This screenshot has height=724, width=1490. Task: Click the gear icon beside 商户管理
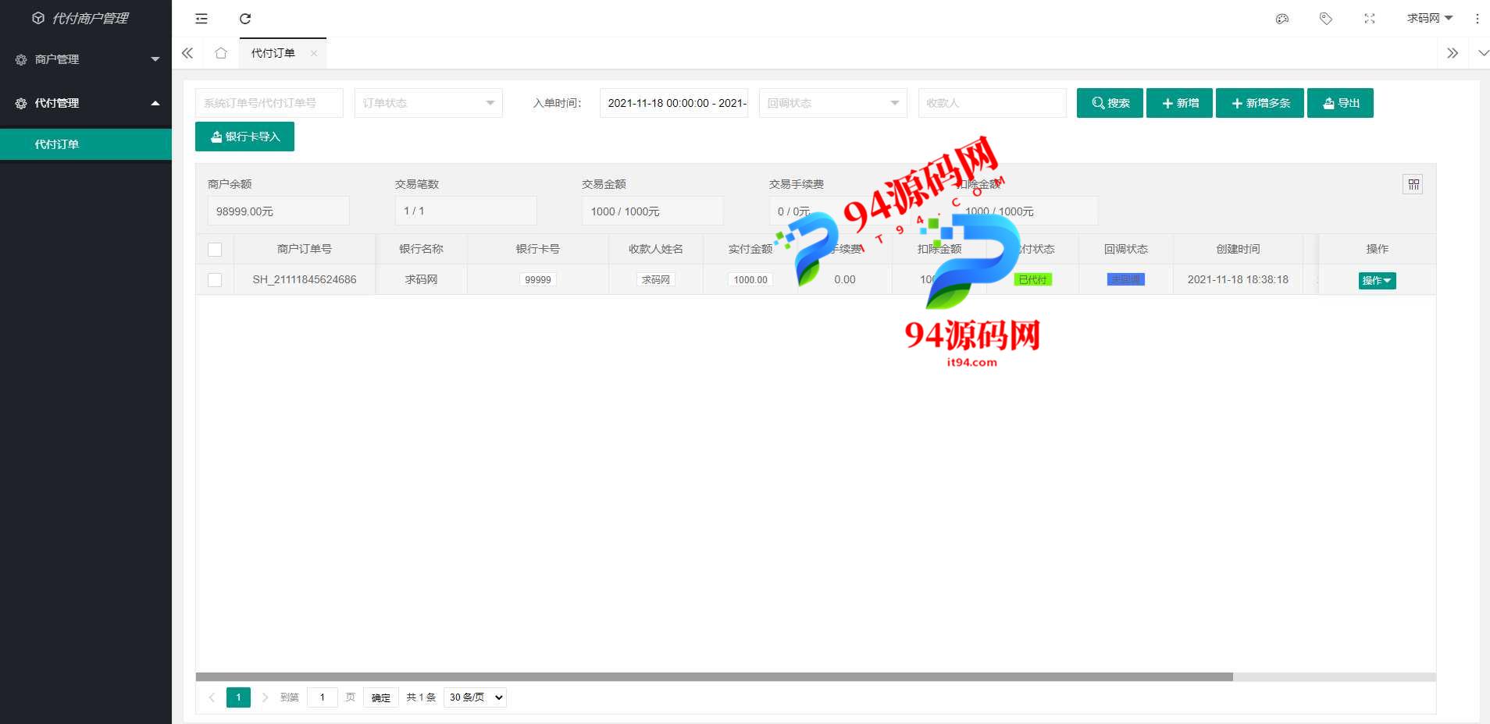click(x=21, y=59)
